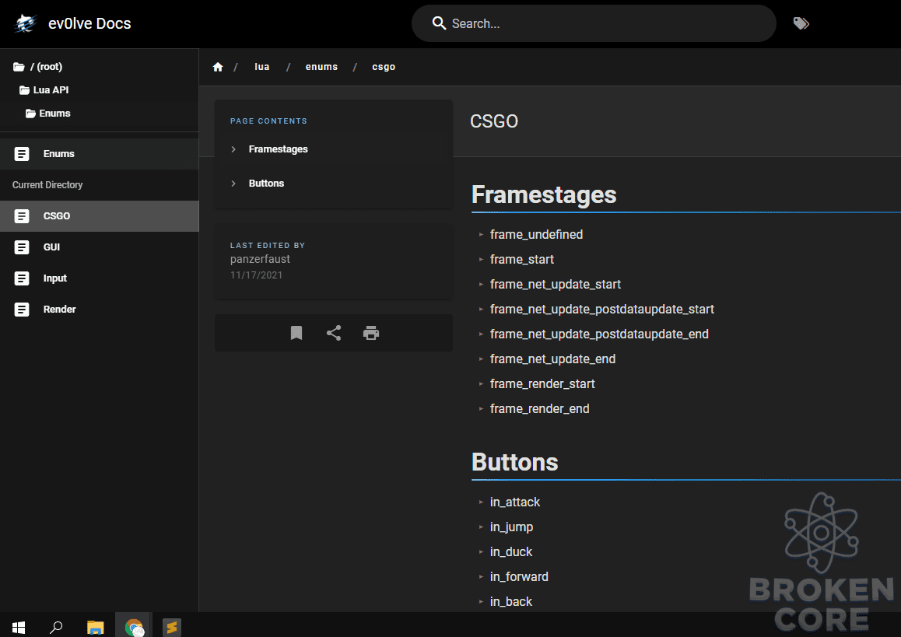Go to home via breadcrumb house icon
901x637 pixels.
click(x=218, y=67)
